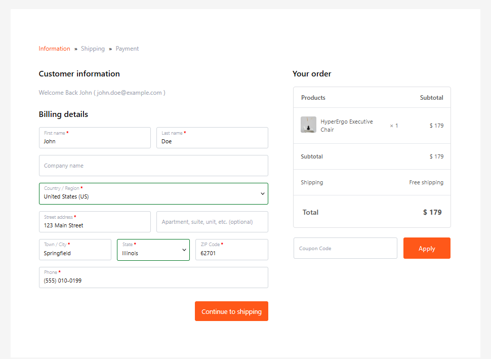Click the Continue to shipping button
The height and width of the screenshot is (359, 491).
[231, 311]
